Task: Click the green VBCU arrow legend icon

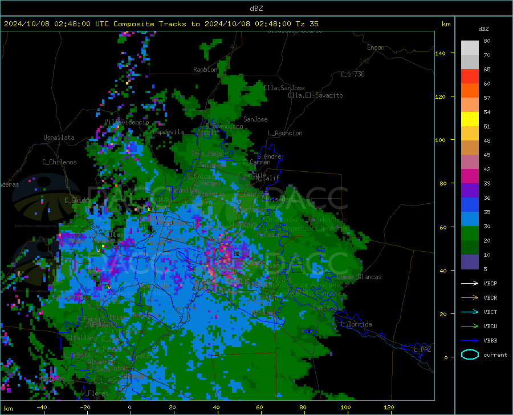Action: coord(470,327)
